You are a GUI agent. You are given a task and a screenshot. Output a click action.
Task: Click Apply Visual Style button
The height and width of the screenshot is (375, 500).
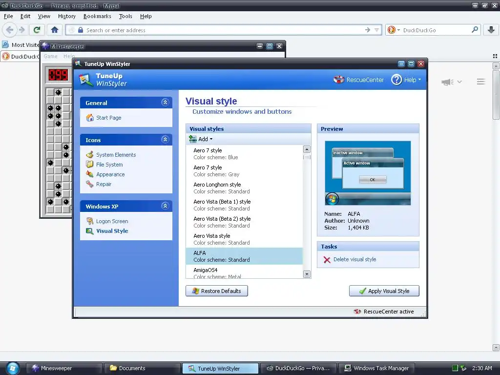coord(384,291)
